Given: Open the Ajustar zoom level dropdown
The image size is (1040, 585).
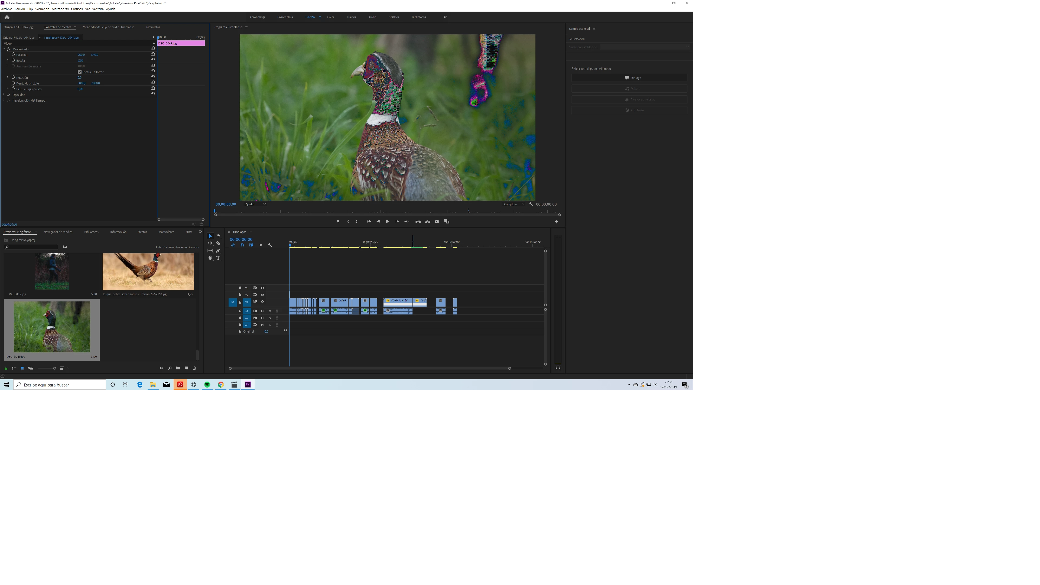Looking at the screenshot, I should [x=256, y=204].
